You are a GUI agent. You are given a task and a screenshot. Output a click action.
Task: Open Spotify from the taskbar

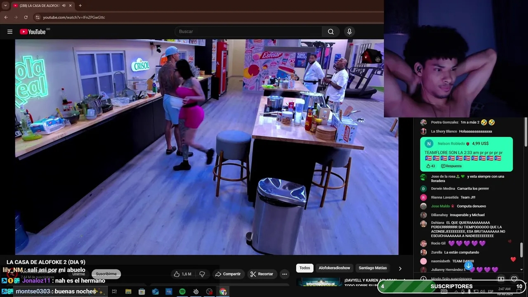coord(182,292)
